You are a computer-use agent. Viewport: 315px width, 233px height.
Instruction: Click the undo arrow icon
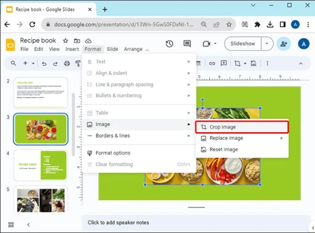pyautogui.click(x=44, y=64)
